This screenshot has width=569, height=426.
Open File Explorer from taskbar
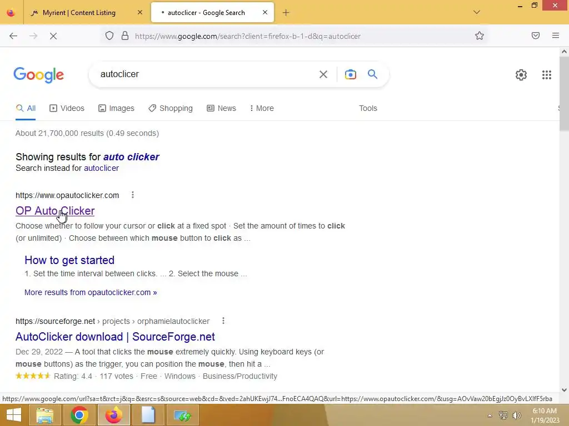click(44, 415)
